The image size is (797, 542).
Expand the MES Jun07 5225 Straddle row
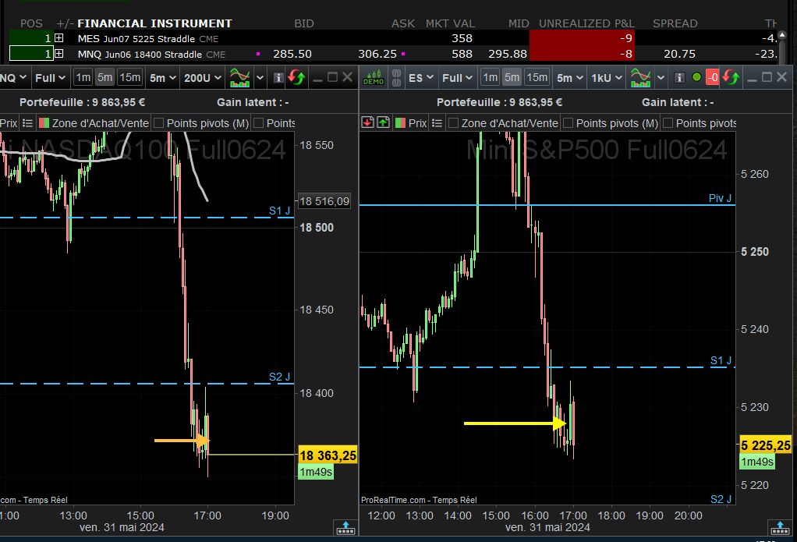click(x=59, y=38)
